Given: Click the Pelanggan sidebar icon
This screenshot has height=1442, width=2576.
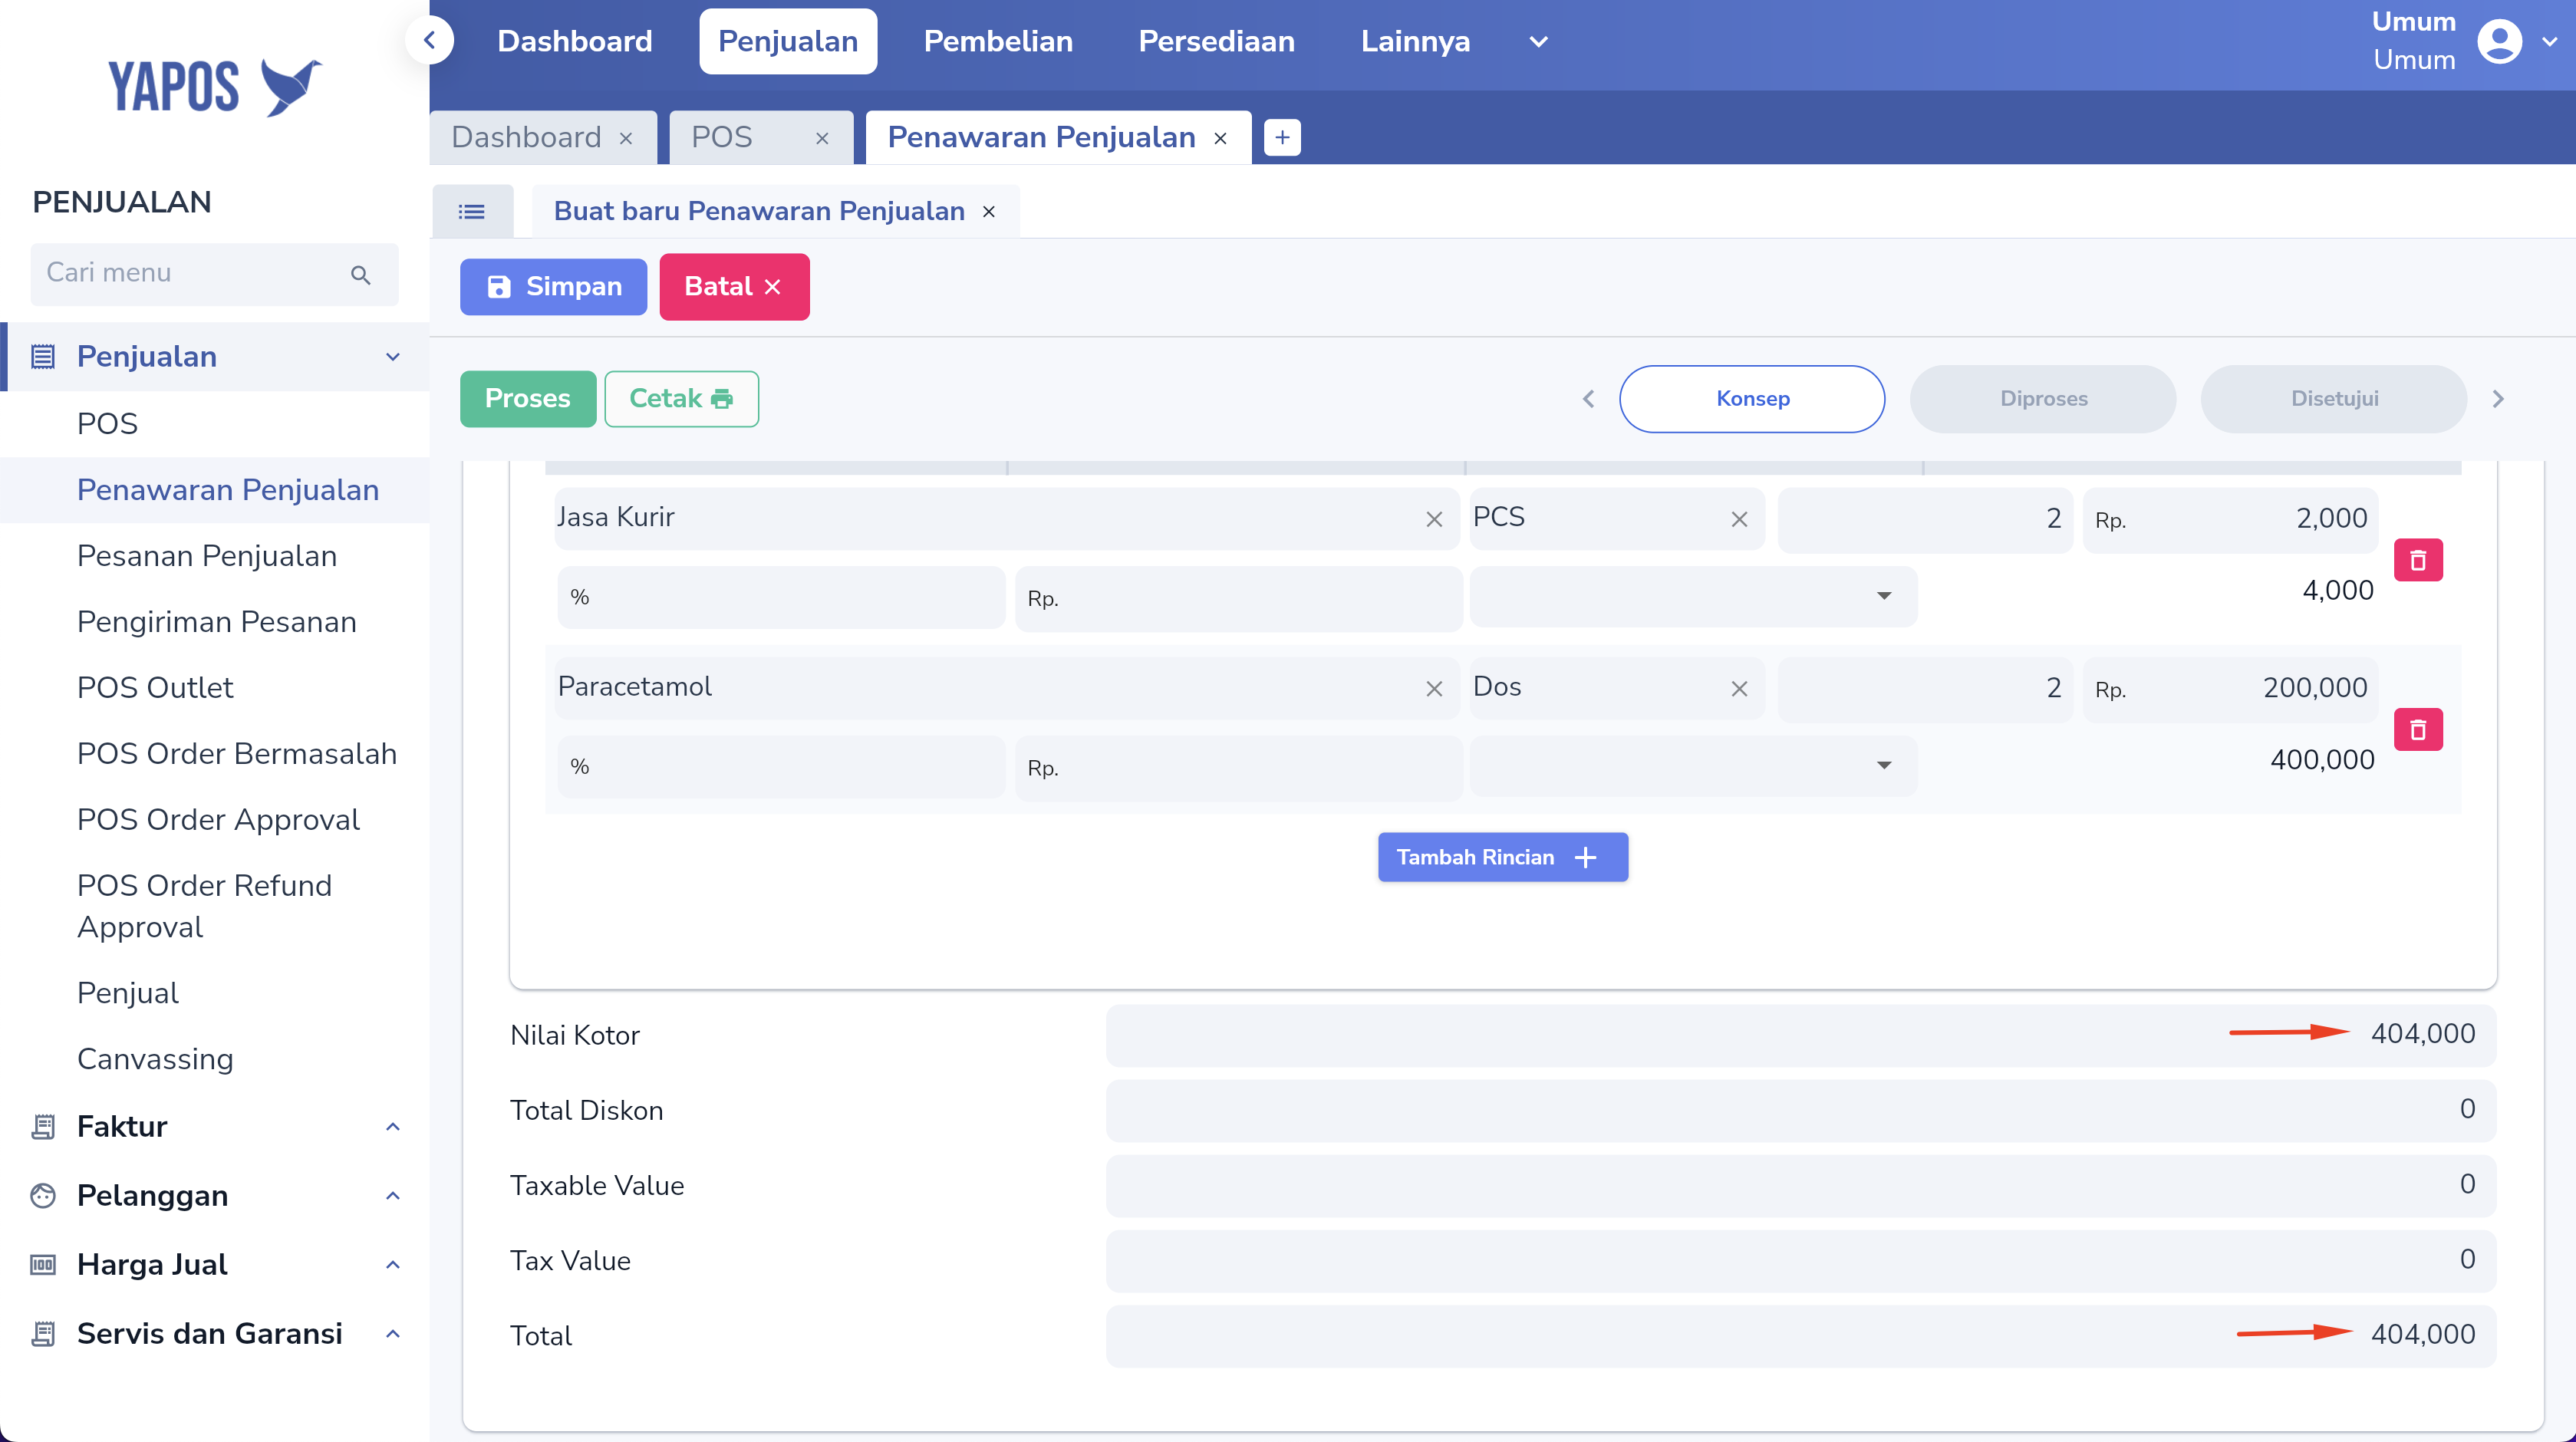Looking at the screenshot, I should click(43, 1196).
